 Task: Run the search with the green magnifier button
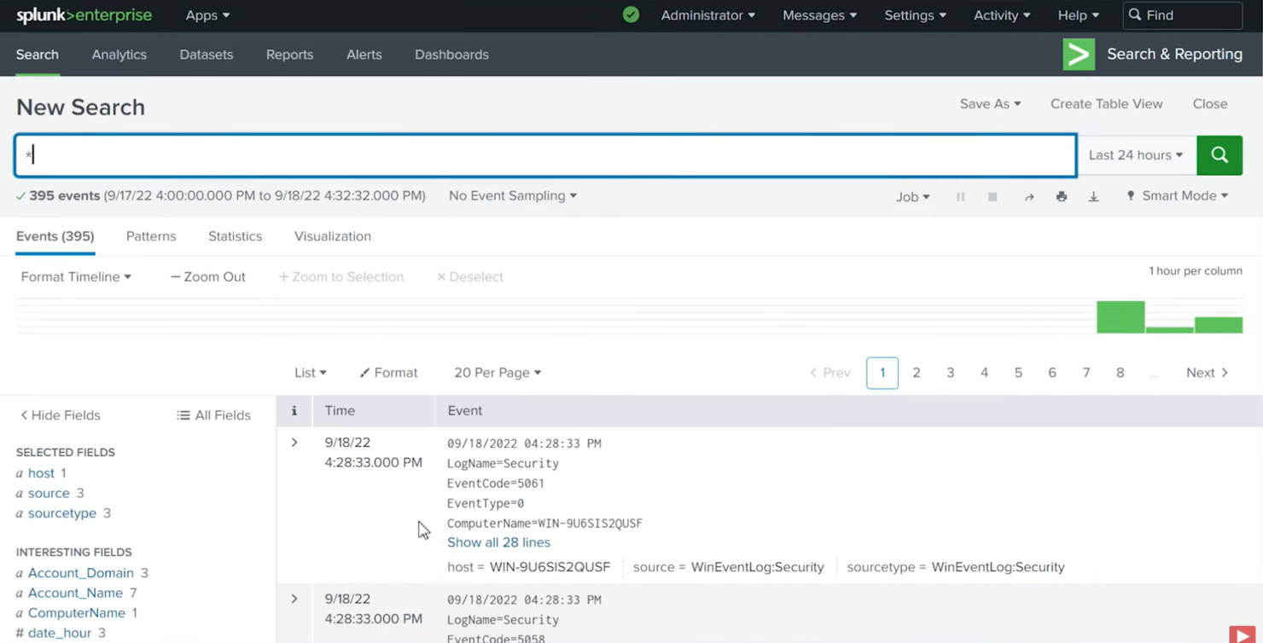[1219, 155]
